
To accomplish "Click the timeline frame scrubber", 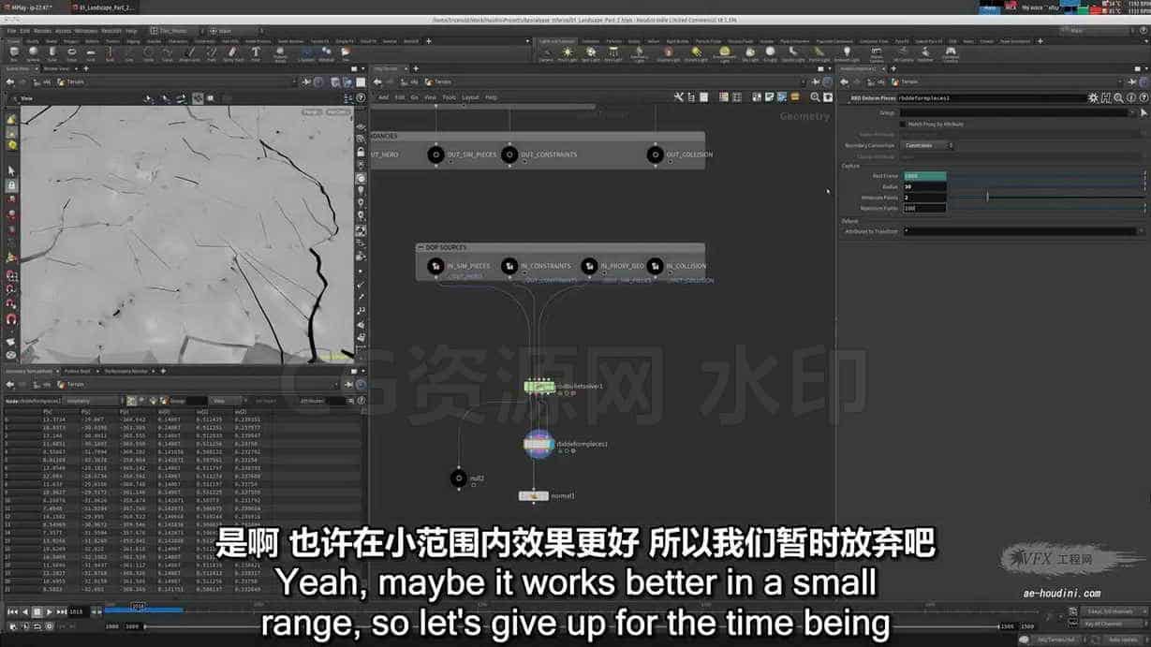I will [138, 609].
